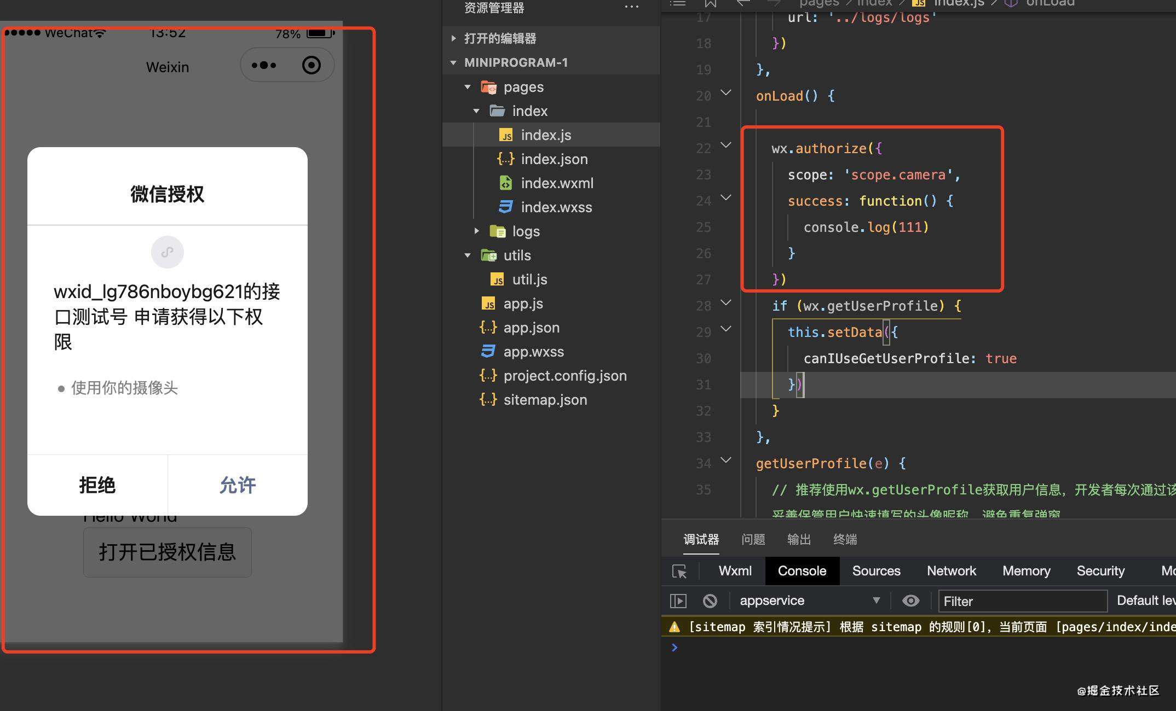Screen dimensions: 1176x711
Task: Switch to the 问题 panel tab
Action: 753,540
